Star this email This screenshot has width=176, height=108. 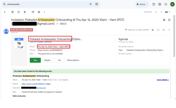pos(153,30)
